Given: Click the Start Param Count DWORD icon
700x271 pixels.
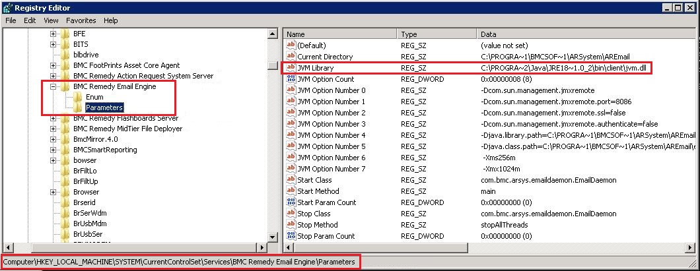Looking at the screenshot, I should (x=291, y=202).
